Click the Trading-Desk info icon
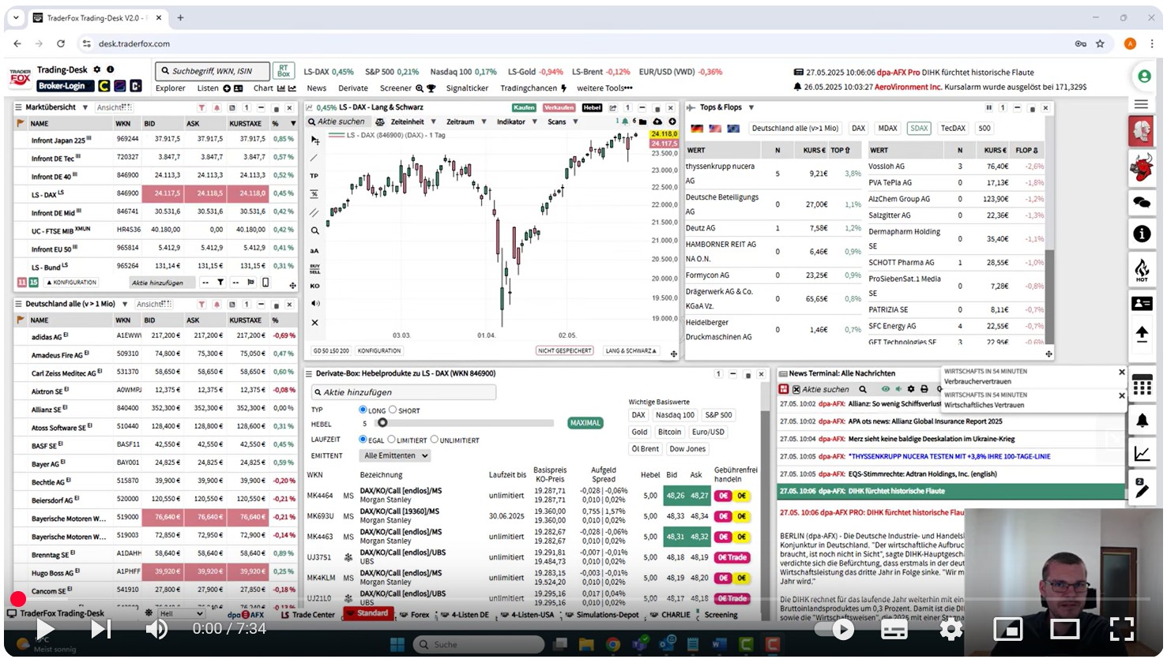The image size is (1167, 659). pyautogui.click(x=110, y=69)
